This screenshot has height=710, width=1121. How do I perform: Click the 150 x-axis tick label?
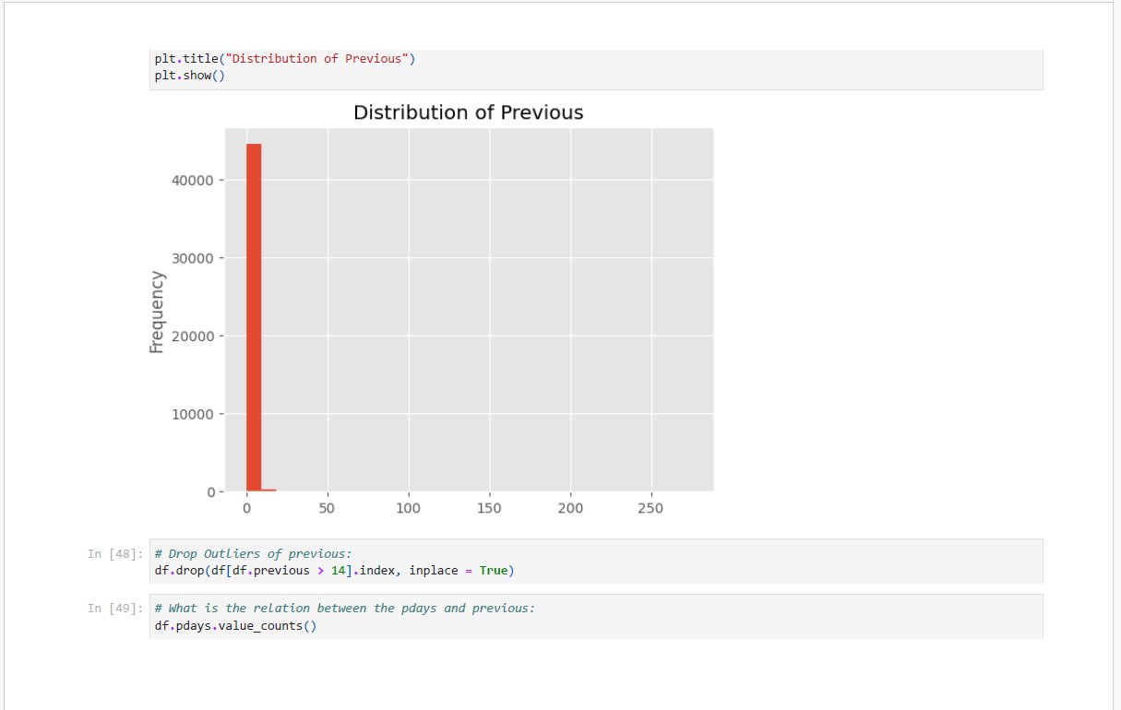[489, 509]
